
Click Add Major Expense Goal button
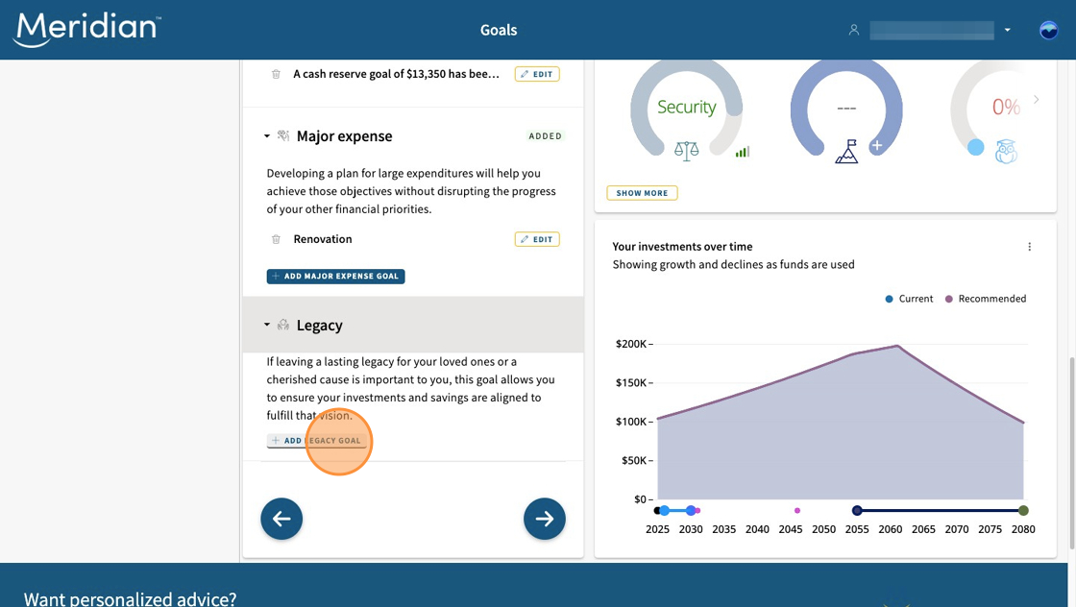point(335,277)
